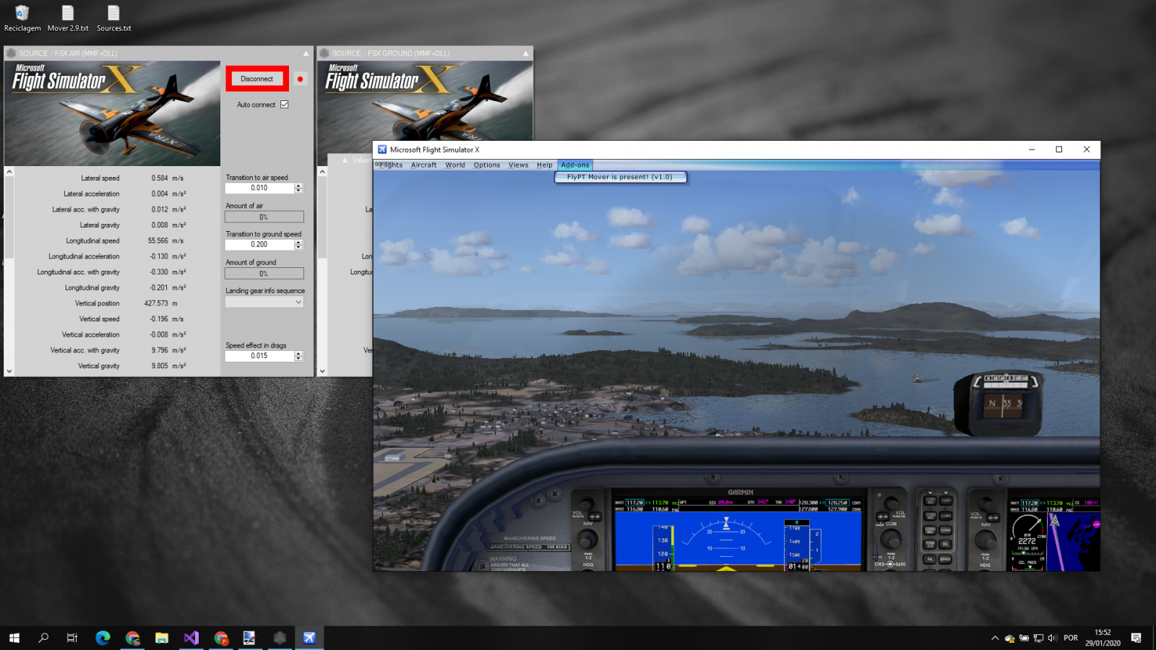This screenshot has height=650, width=1156.
Task: Open Visual Studio from the taskbar
Action: 191,638
